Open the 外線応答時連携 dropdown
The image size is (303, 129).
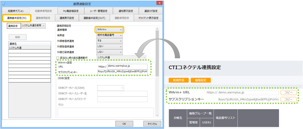click(109, 52)
